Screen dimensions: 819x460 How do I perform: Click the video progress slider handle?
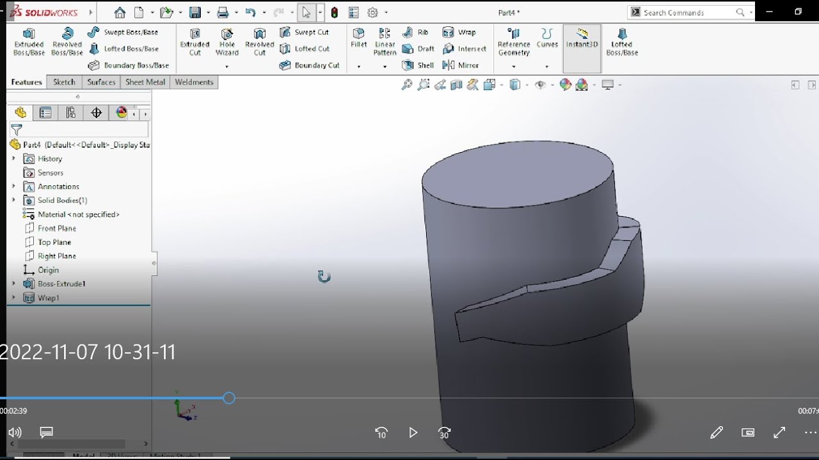tap(229, 398)
